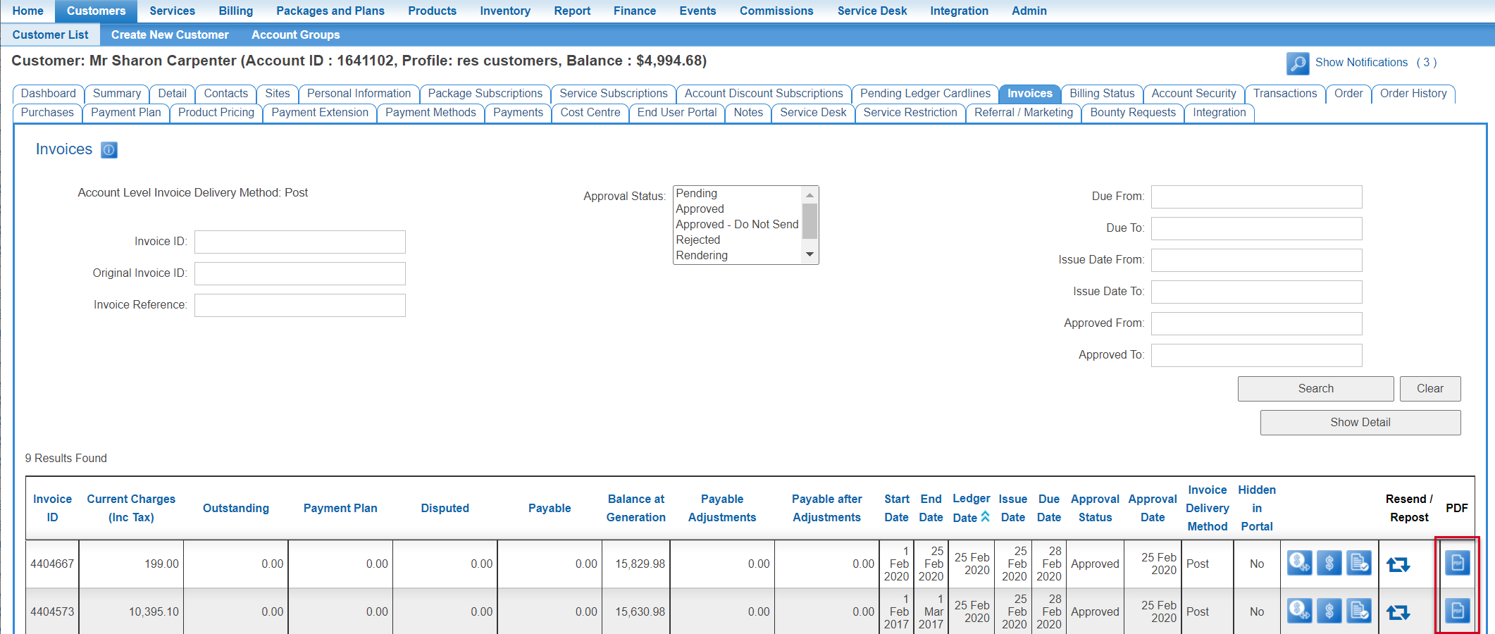This screenshot has width=1495, height=634.
Task: Click resend/repost arrows for invoice 4404667
Action: 1398,564
